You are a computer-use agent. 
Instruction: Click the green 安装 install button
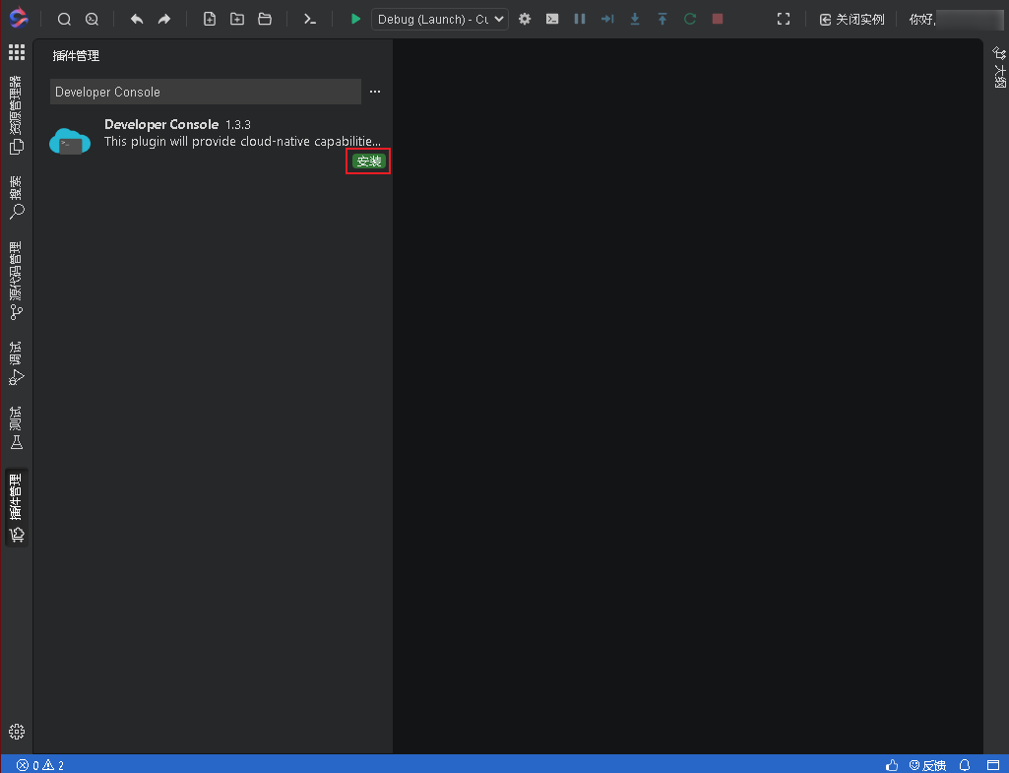coord(369,161)
